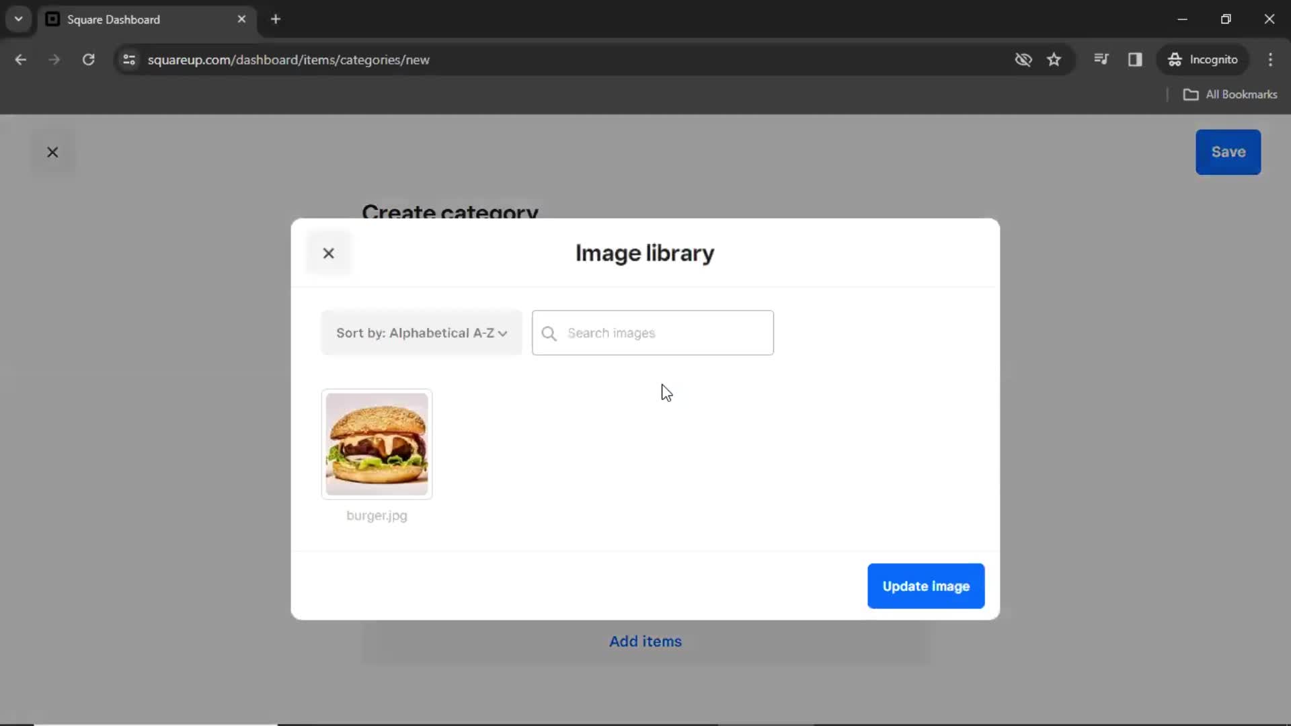Restore down the browser window
This screenshot has height=726, width=1291.
coord(1226,19)
